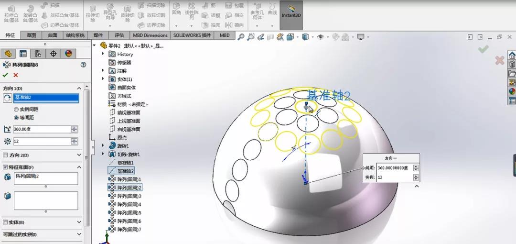
Task: Cancel pattern with red X in PropertyManager
Action: (15, 75)
